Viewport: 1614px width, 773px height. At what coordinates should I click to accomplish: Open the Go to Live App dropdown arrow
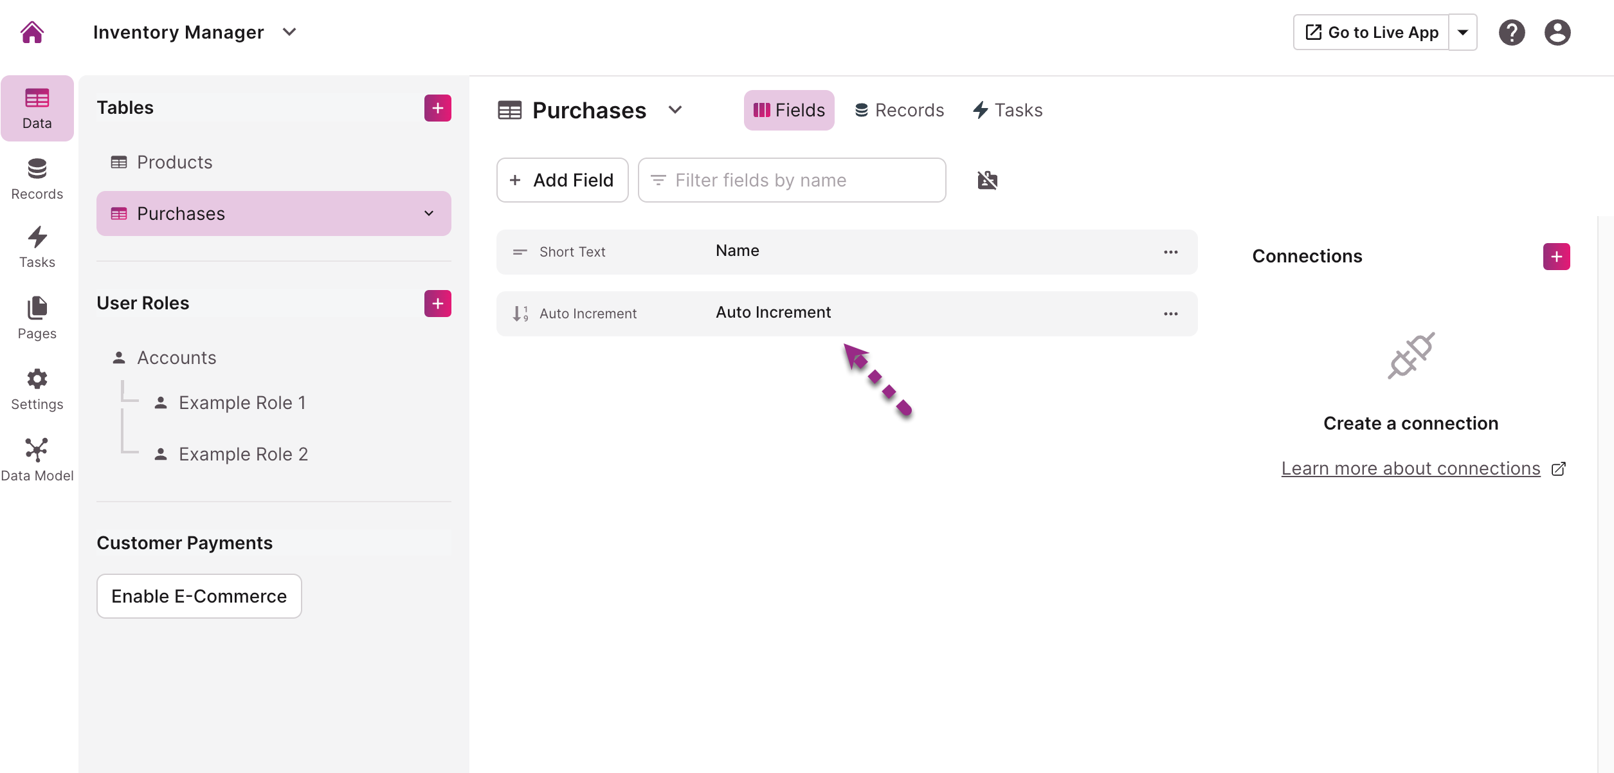(1463, 32)
